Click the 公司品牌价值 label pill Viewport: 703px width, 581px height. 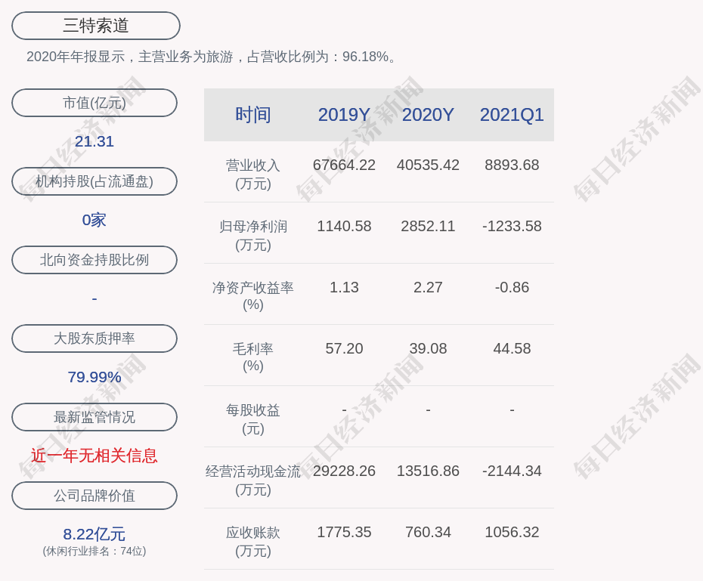(x=94, y=496)
